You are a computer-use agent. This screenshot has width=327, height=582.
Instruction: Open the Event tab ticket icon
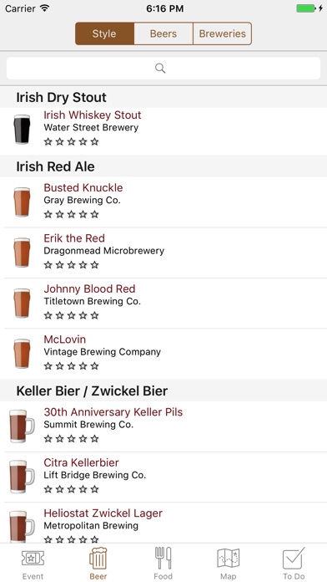point(33,559)
